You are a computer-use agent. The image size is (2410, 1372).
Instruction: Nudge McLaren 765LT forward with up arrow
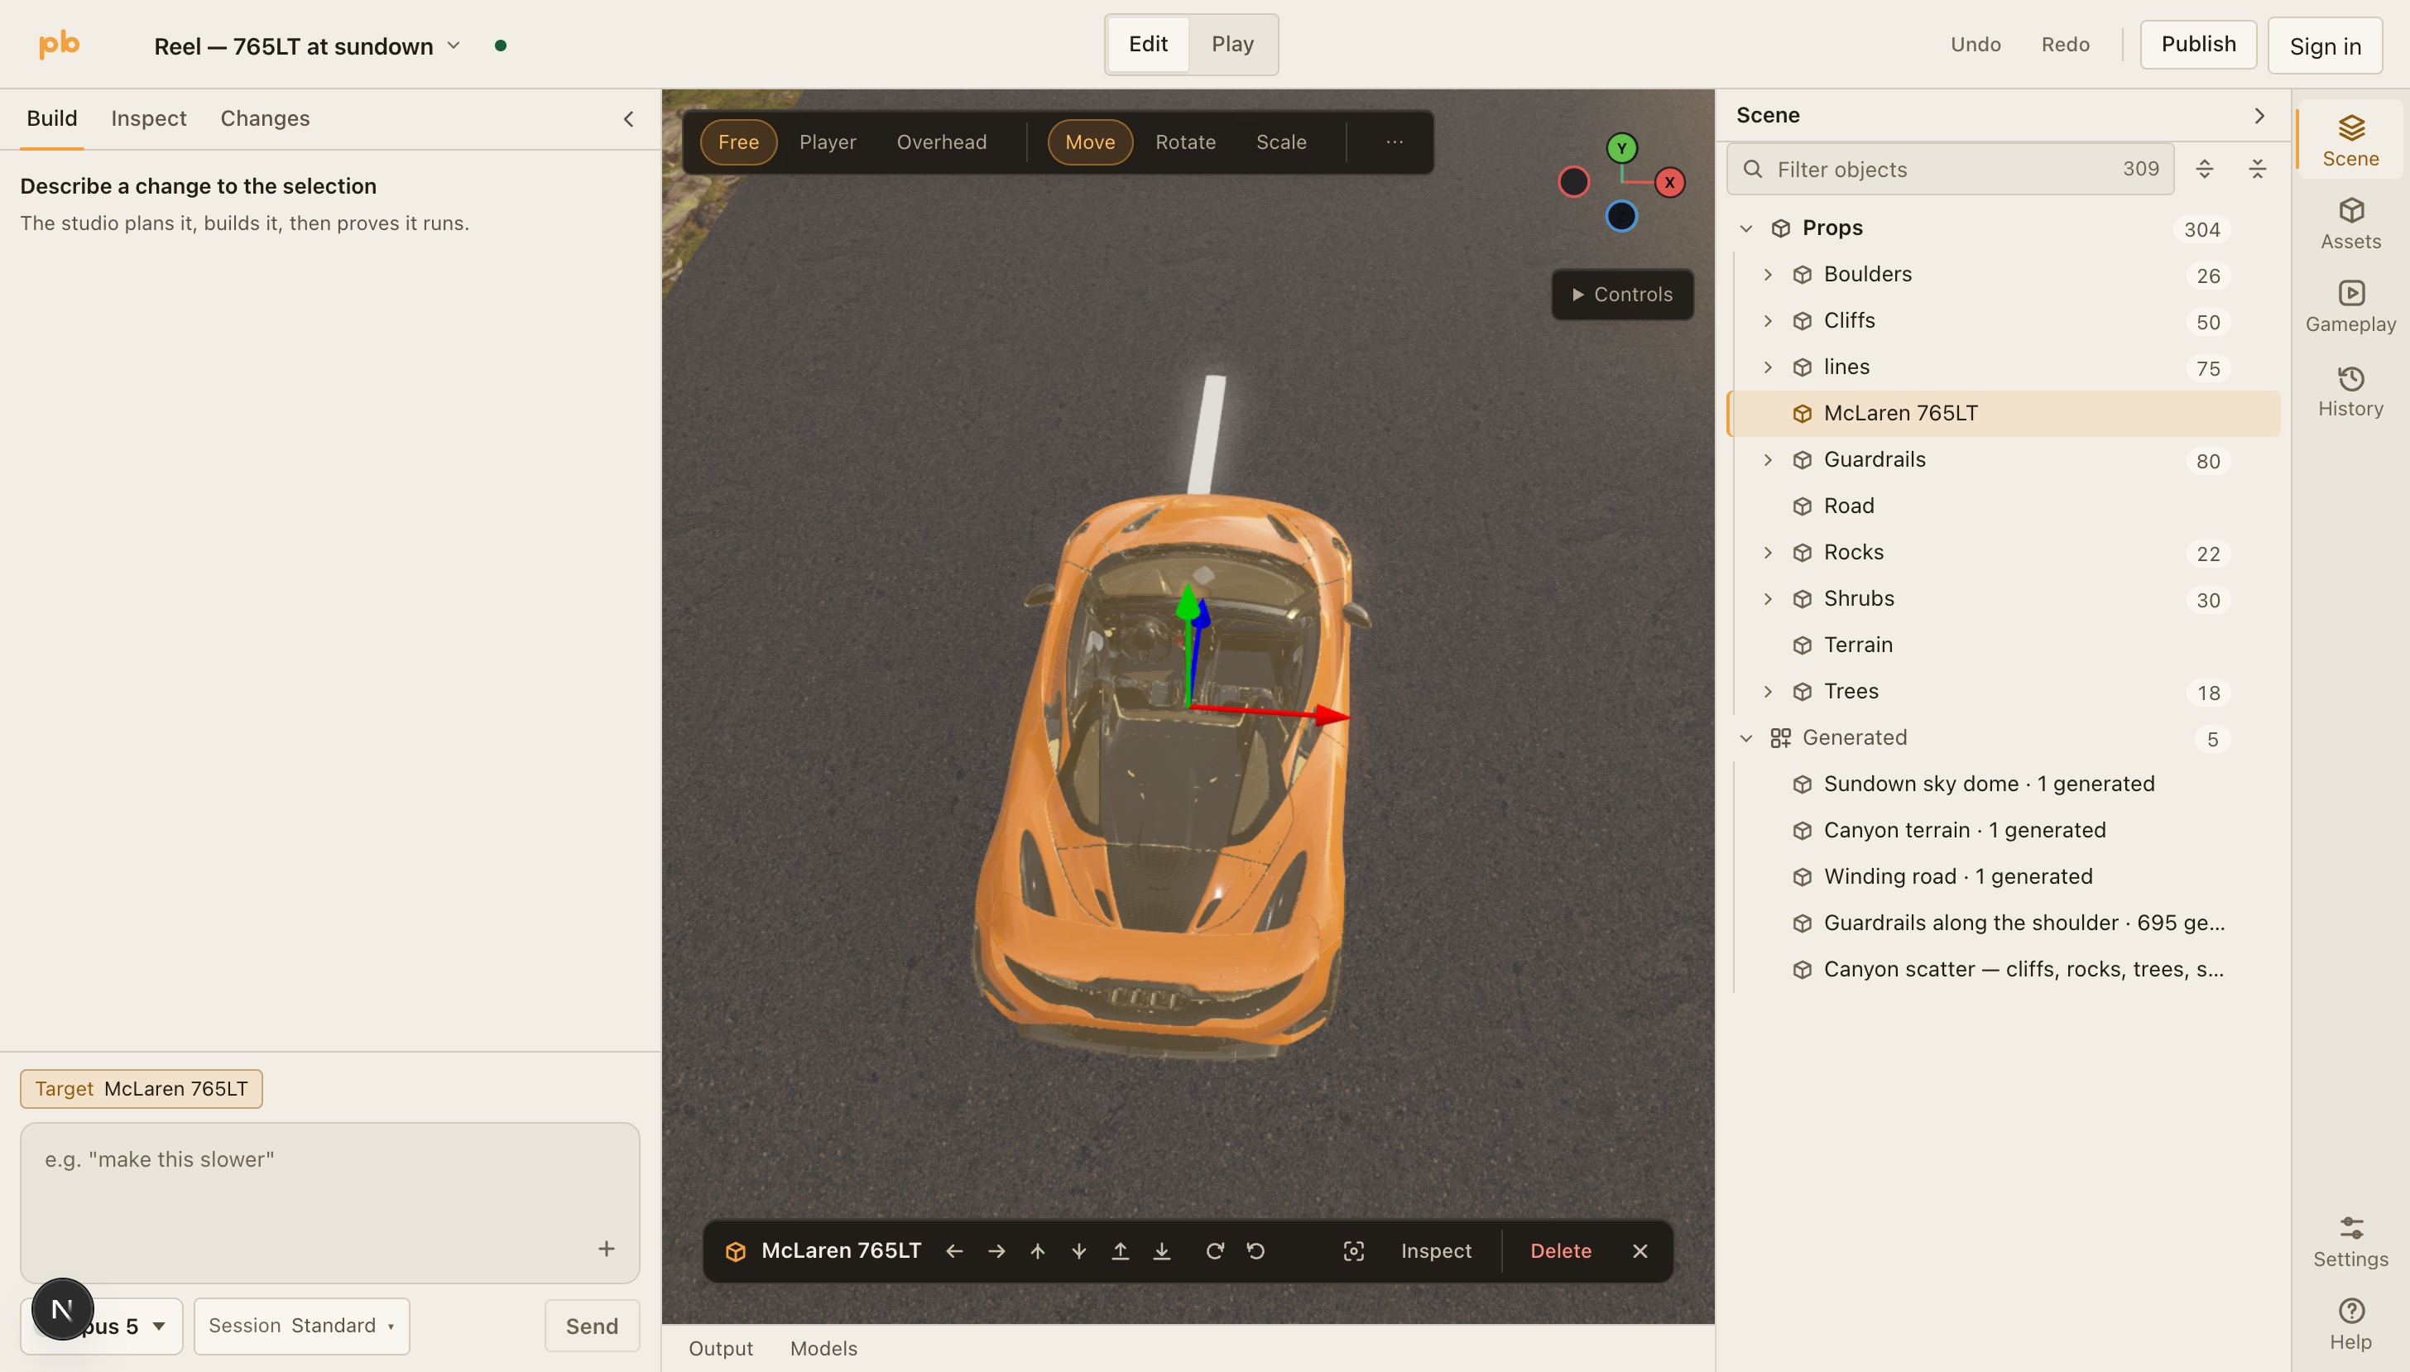pos(1037,1250)
